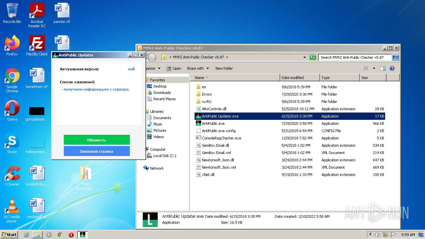Screen dimensions: 425x239
Task: Select Network in navigation pane
Action: point(157,168)
